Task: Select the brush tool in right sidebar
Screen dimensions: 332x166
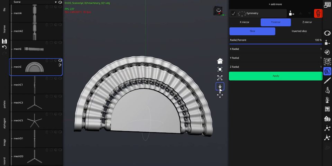Action: 327,81
